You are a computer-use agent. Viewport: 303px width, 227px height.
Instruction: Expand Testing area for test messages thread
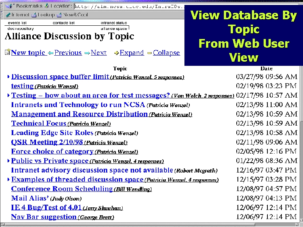(x=8, y=95)
